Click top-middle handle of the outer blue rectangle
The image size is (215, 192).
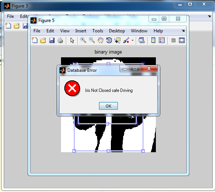108,64
